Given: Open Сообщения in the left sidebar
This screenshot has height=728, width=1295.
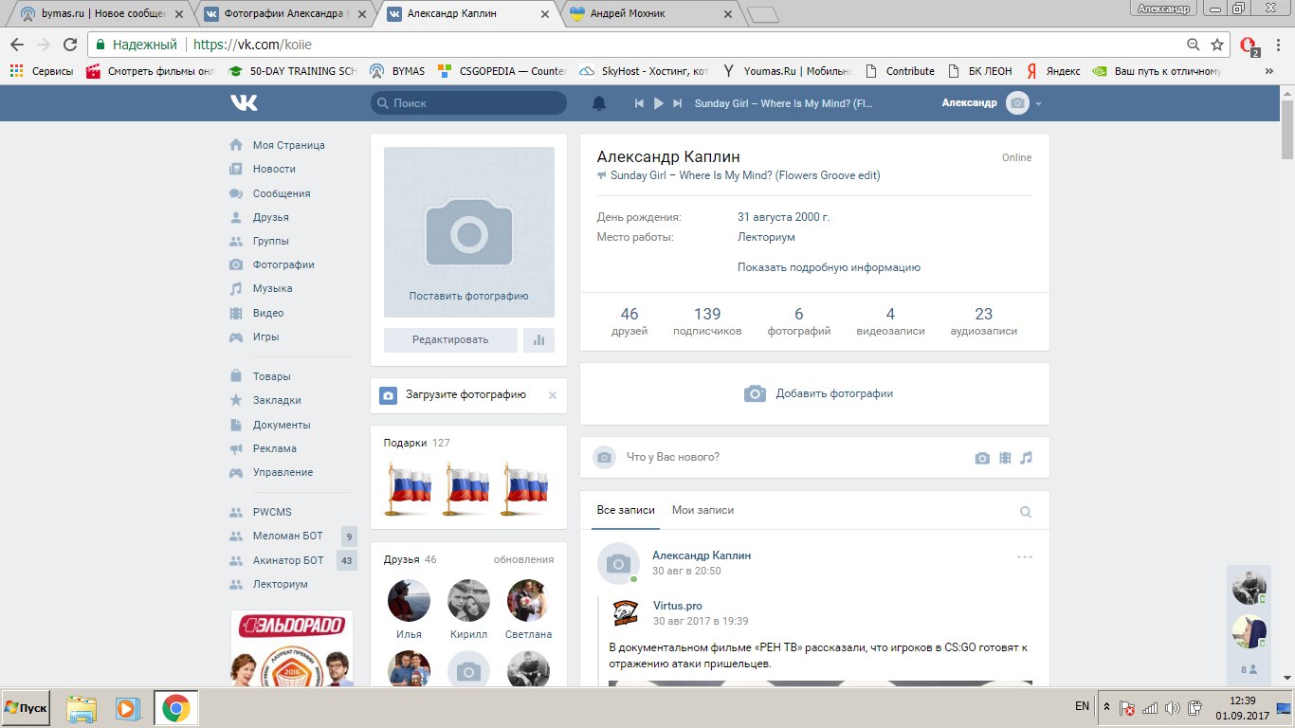Looking at the screenshot, I should 281,193.
